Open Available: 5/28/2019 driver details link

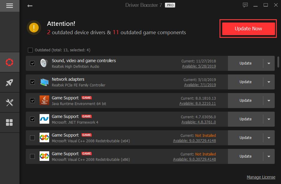[199, 66]
